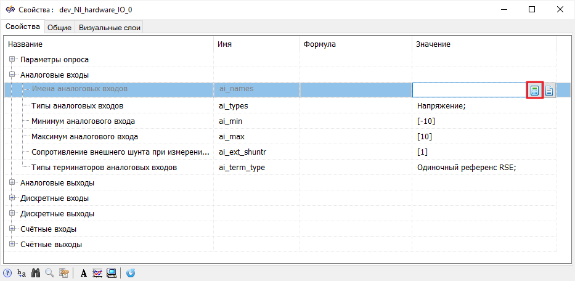Expand the Аналоговые выходы group
575x281 pixels.
(12, 183)
